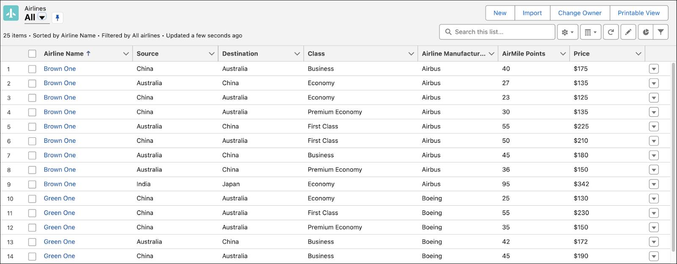
Task: Open row 10 actions dropdown
Action: 654,199
